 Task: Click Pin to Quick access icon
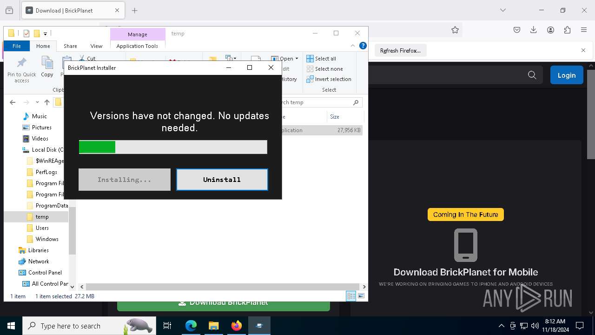tap(21, 70)
